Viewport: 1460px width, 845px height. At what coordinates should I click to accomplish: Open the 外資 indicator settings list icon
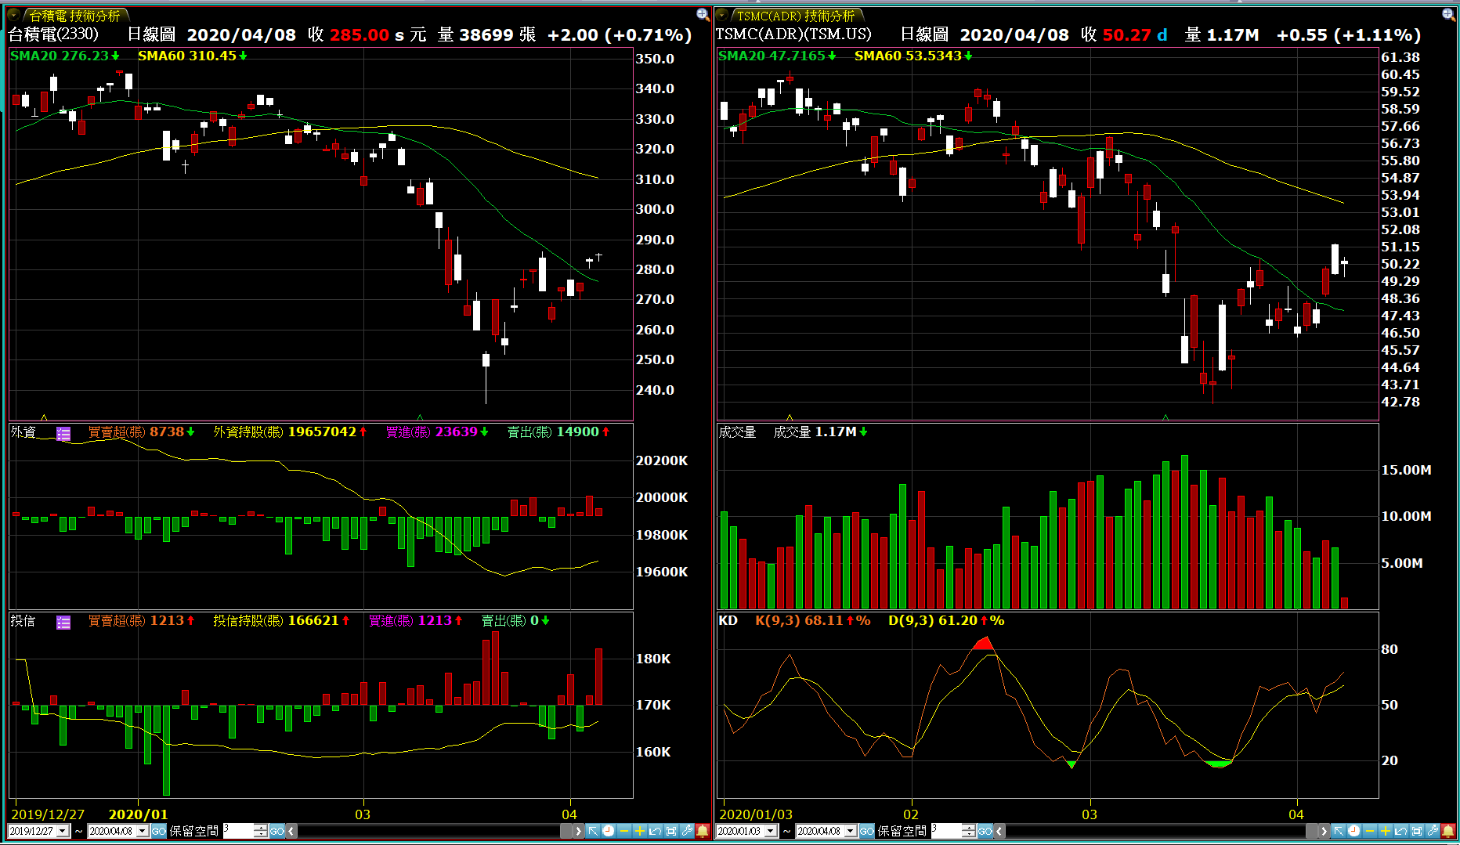pyautogui.click(x=63, y=434)
